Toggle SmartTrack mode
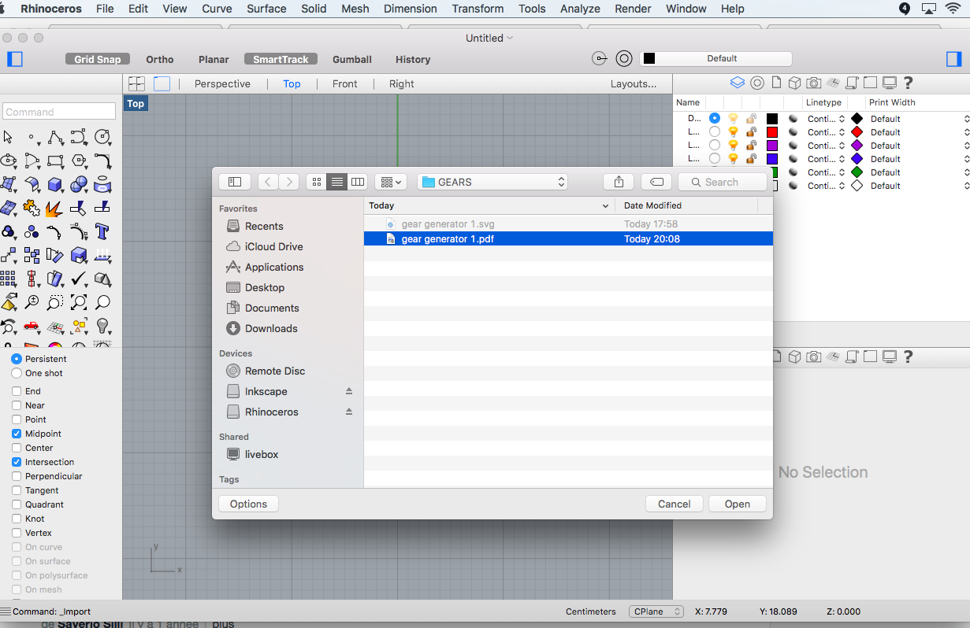Image resolution: width=970 pixels, height=628 pixels. [x=281, y=59]
